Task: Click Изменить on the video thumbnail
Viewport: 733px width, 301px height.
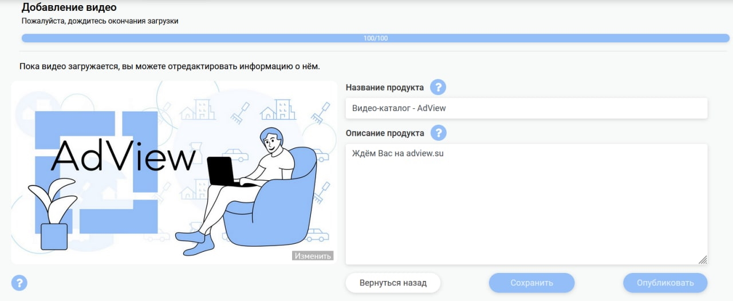Action: (313, 256)
